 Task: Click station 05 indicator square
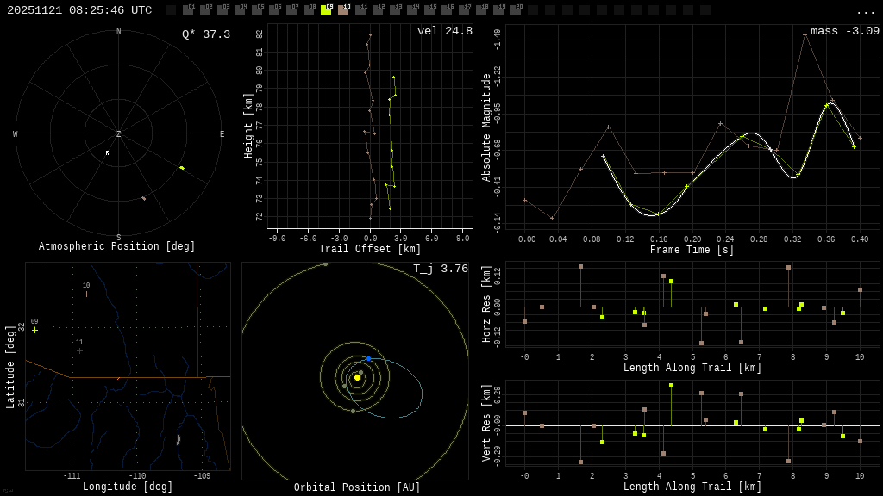257,10
